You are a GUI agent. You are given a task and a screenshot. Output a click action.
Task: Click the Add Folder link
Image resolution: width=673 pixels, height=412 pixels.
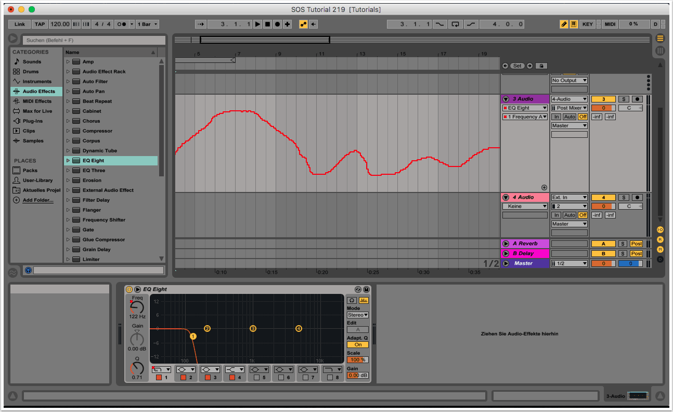38,200
